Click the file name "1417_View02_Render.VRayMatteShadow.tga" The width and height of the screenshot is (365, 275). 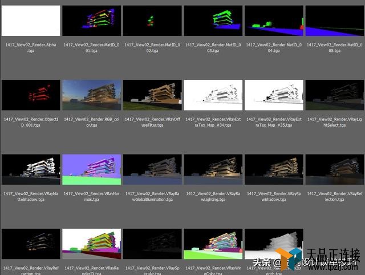pos(31,196)
